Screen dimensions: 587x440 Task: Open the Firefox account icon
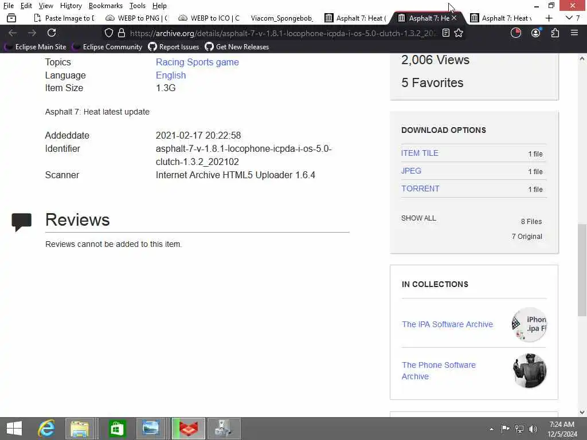coord(536,33)
